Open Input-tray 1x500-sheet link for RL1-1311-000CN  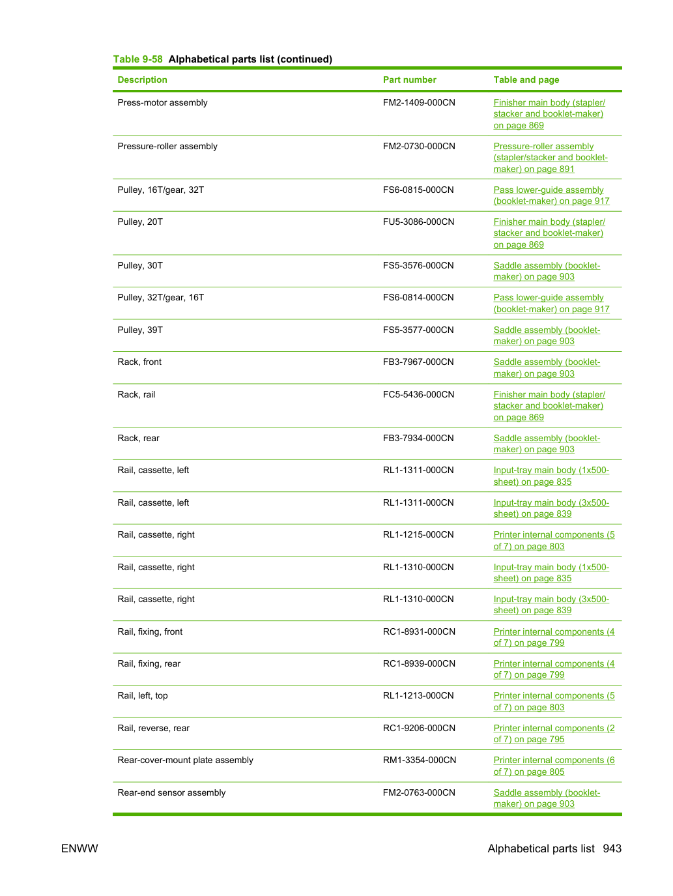pyautogui.click(x=551, y=476)
